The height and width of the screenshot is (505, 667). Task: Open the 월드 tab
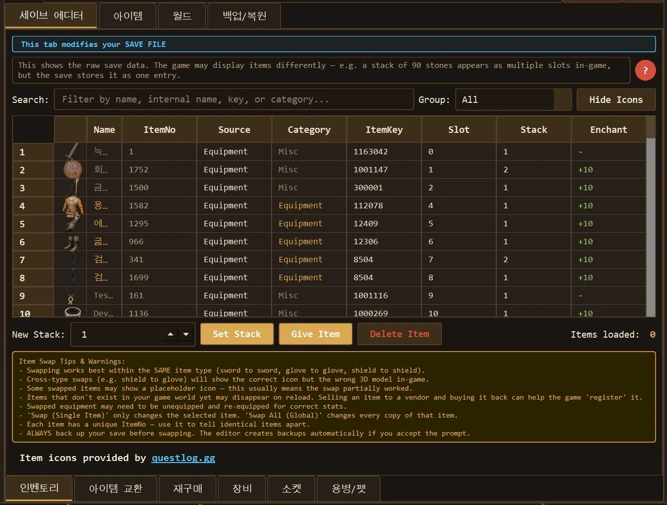(x=182, y=16)
